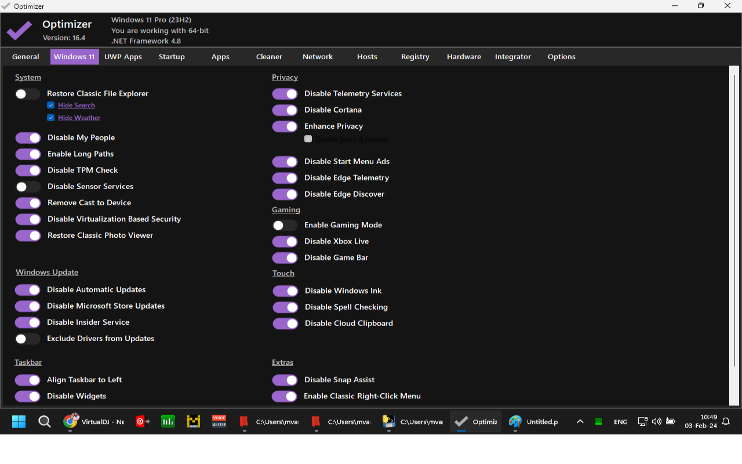Toggle Disable Windows Ink
This screenshot has height=464, width=742.
click(x=285, y=291)
